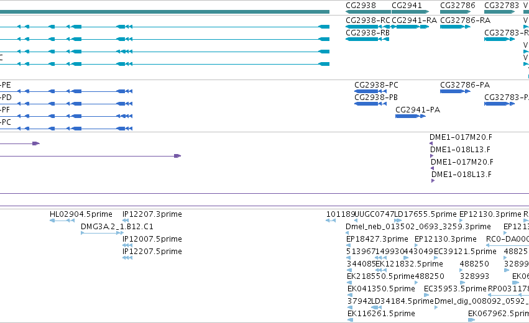Click the CG2938-PC protein label
This screenshot has height=323, width=529.
tap(376, 84)
